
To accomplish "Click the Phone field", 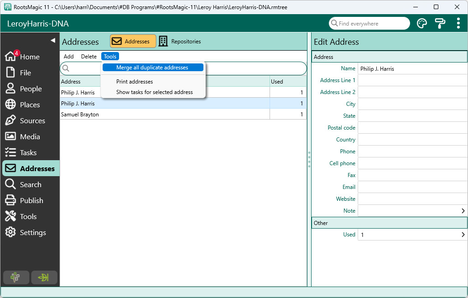I will point(412,152).
